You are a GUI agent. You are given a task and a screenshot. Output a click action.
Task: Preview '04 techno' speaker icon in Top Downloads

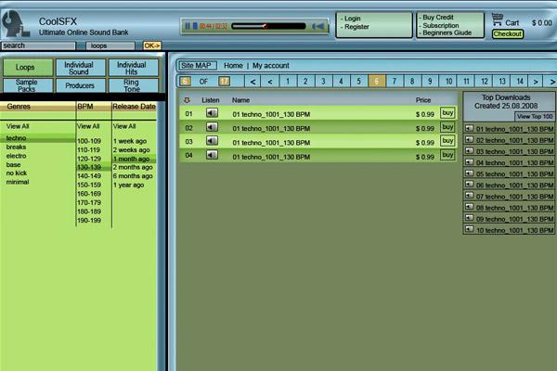click(469, 162)
